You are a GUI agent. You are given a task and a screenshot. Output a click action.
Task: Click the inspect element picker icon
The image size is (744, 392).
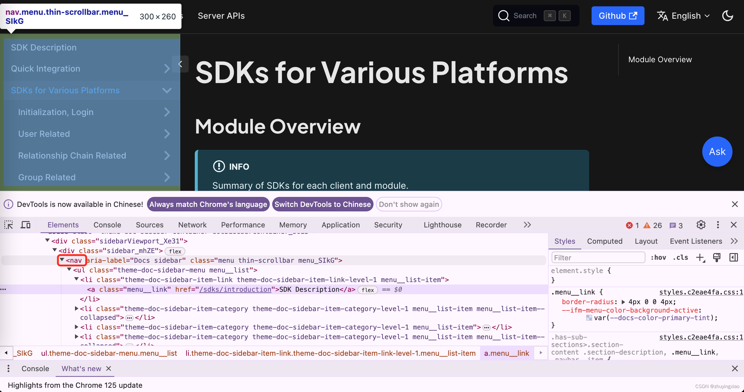[x=8, y=225]
